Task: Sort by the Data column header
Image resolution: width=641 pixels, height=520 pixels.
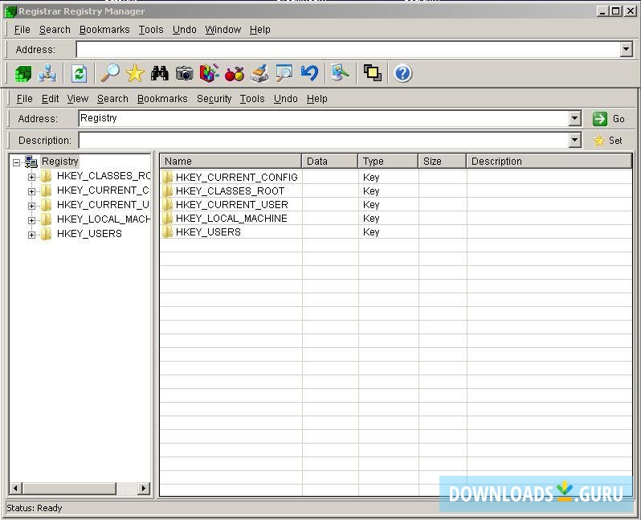Action: tap(330, 162)
